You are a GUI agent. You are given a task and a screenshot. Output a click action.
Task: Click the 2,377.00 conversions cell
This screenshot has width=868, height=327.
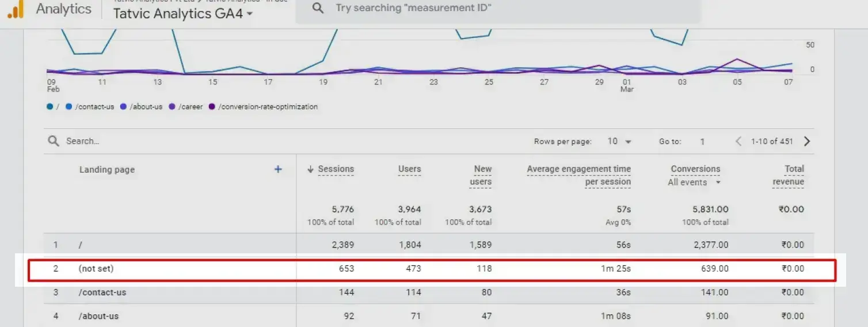tap(710, 245)
